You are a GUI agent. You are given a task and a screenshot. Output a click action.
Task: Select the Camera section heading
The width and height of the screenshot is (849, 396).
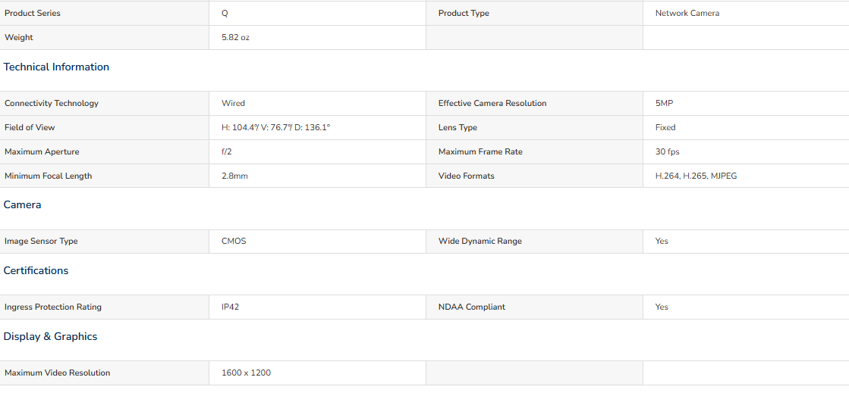point(22,204)
